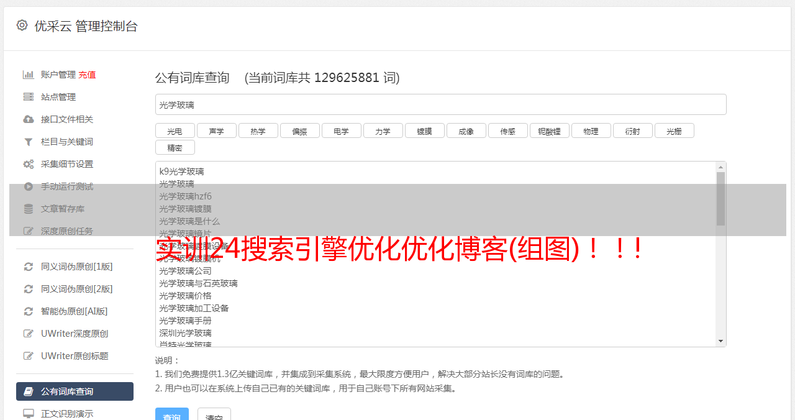Screen dimensions: 795x420
Task: Click the 光电 tag button
Action: click(175, 131)
